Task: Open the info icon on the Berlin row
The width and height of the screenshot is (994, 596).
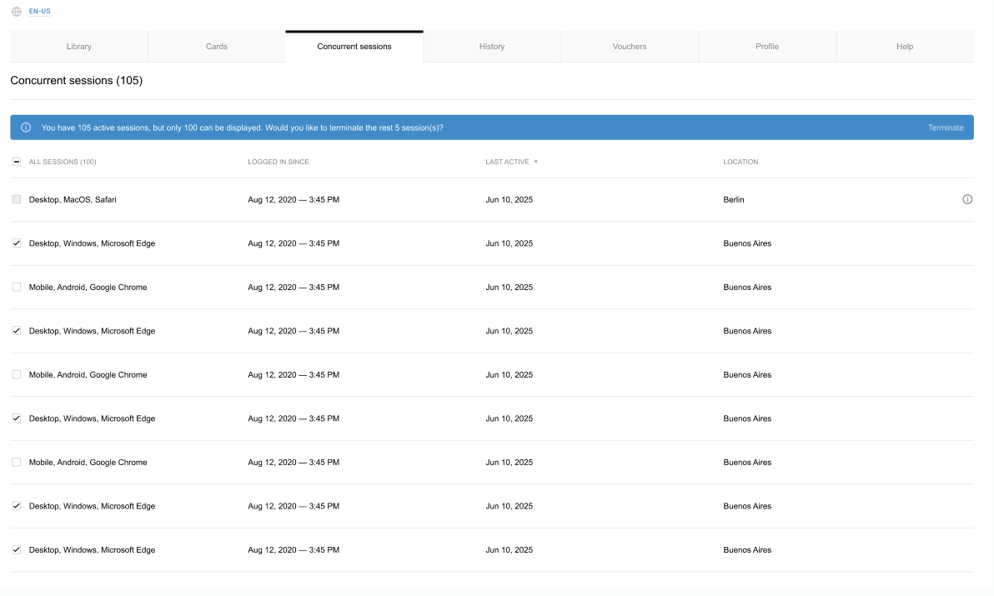Action: point(967,199)
